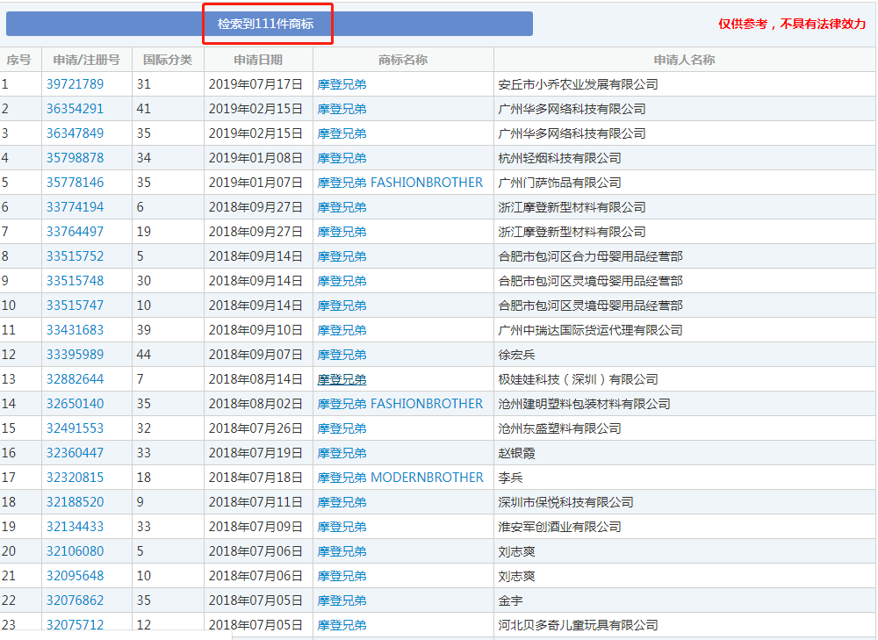Click the 摩登兄弟 trademark name in row 1
Image resolution: width=878 pixels, height=640 pixels.
342,84
